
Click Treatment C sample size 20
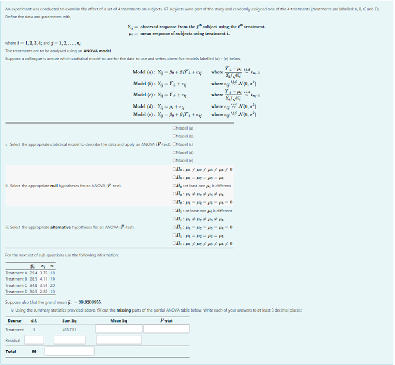53,285
